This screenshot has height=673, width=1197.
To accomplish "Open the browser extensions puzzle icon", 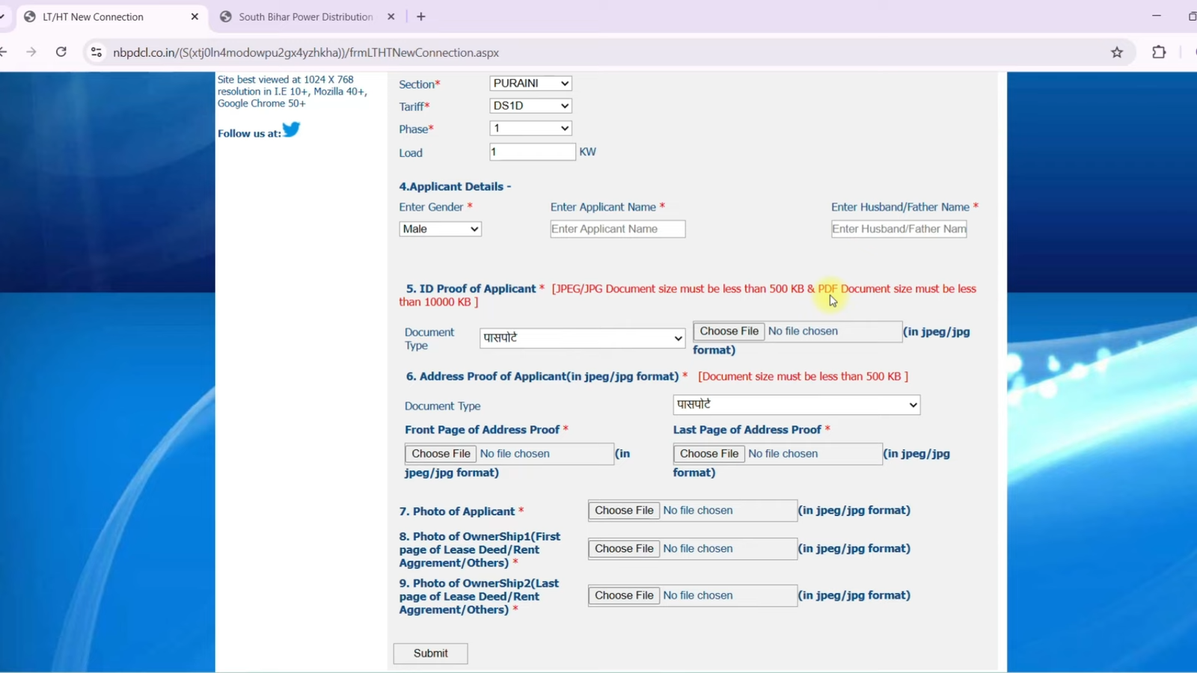I will pyautogui.click(x=1159, y=52).
